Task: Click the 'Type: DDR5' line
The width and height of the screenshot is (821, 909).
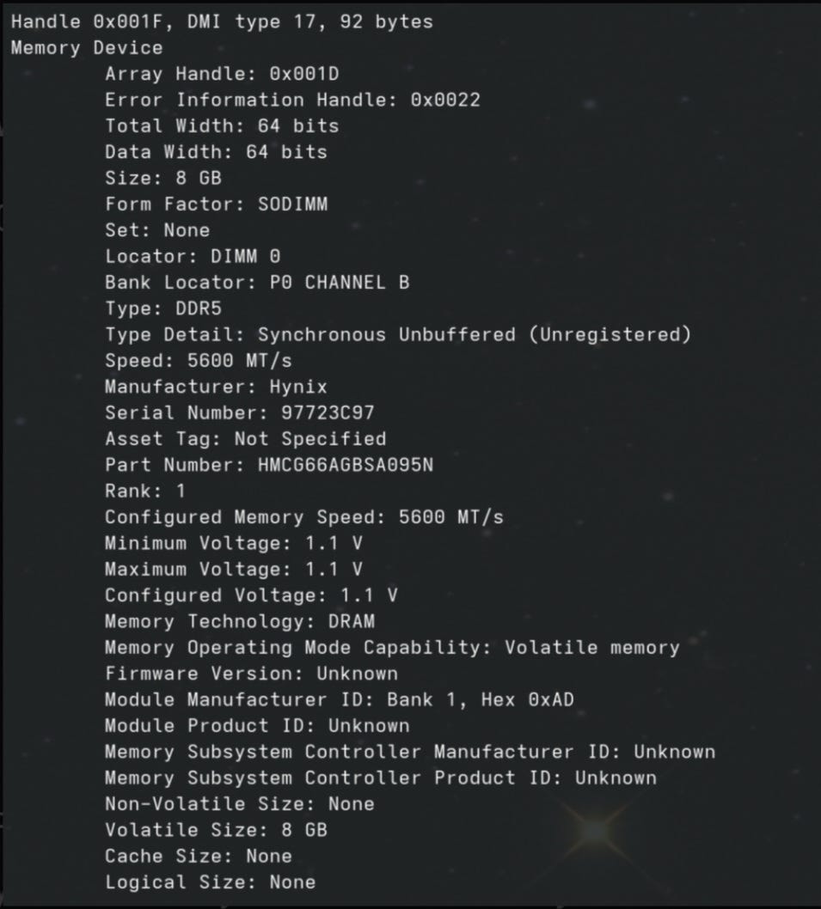Action: (x=162, y=308)
